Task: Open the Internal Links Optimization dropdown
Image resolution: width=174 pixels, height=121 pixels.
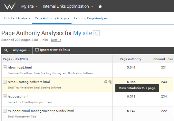Action: [68, 6]
